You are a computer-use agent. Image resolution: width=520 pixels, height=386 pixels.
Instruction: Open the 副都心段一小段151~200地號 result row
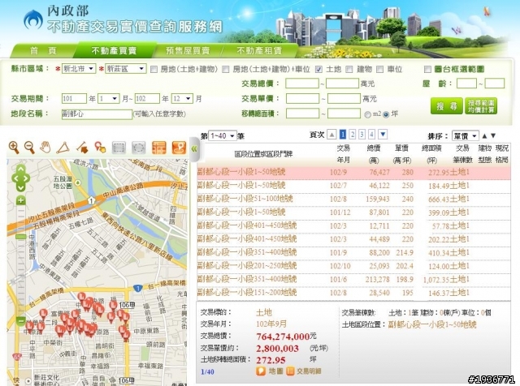(x=353, y=293)
